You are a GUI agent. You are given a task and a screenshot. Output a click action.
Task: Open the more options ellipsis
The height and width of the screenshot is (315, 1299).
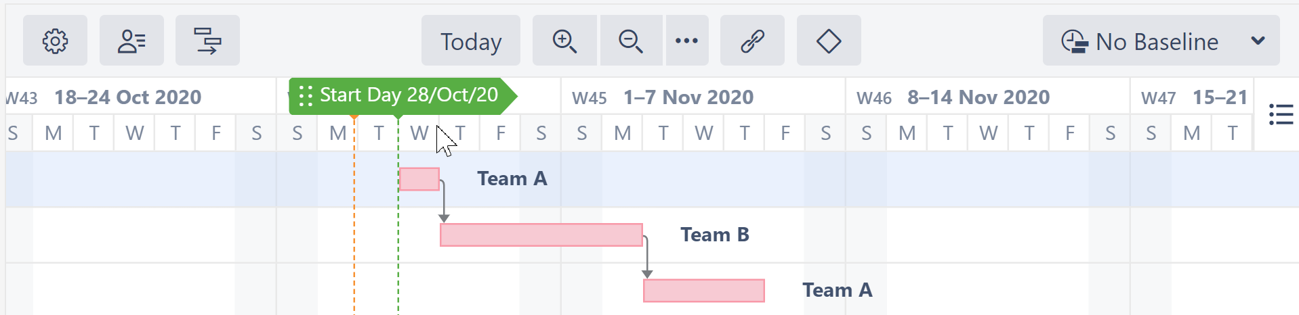[x=686, y=41]
